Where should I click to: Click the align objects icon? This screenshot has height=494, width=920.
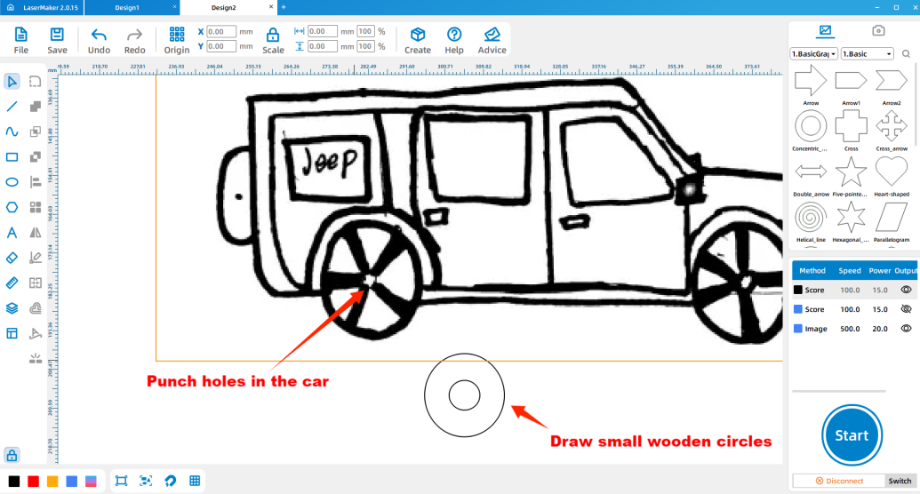(x=36, y=182)
